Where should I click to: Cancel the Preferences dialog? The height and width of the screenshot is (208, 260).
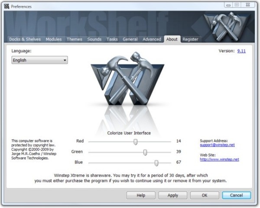pos(237,195)
